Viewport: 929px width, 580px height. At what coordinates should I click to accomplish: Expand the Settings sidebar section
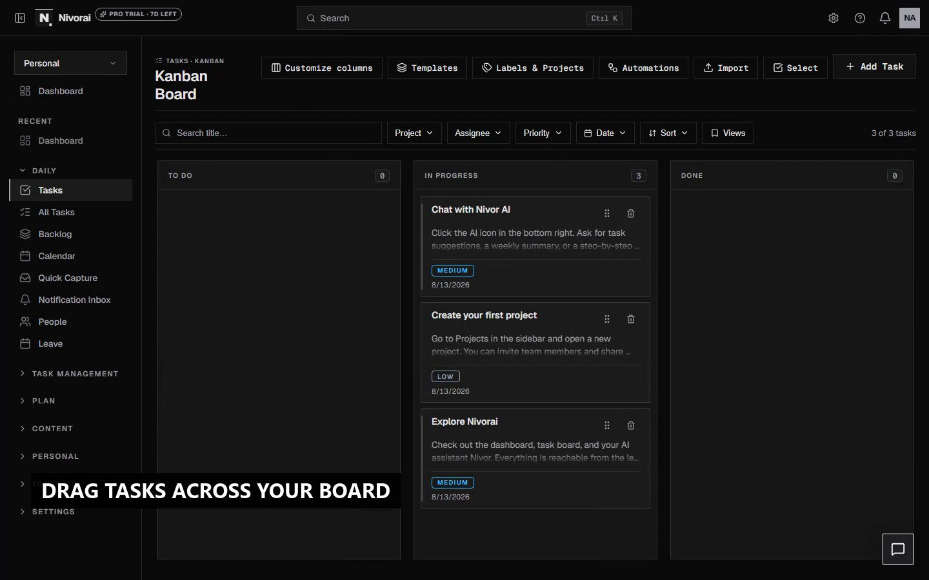pos(47,512)
